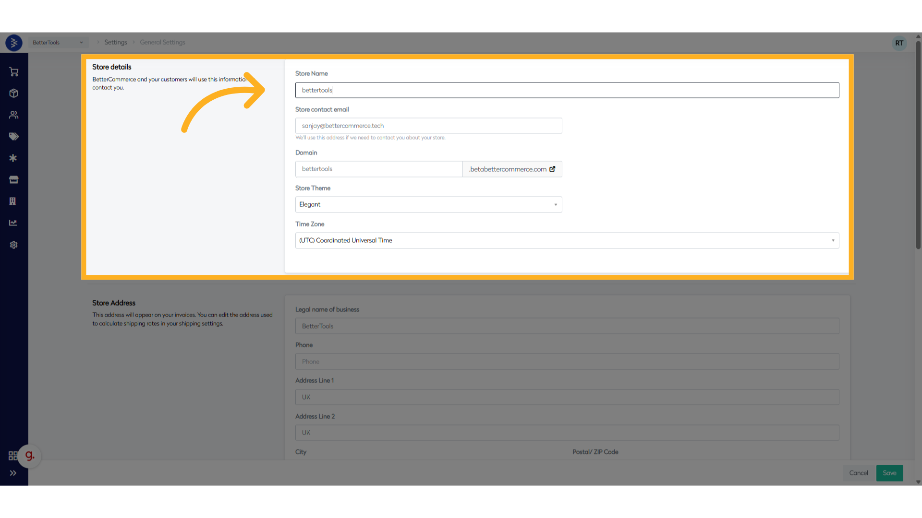The height and width of the screenshot is (518, 922).
Task: Click the Store Name input field
Action: pos(567,90)
